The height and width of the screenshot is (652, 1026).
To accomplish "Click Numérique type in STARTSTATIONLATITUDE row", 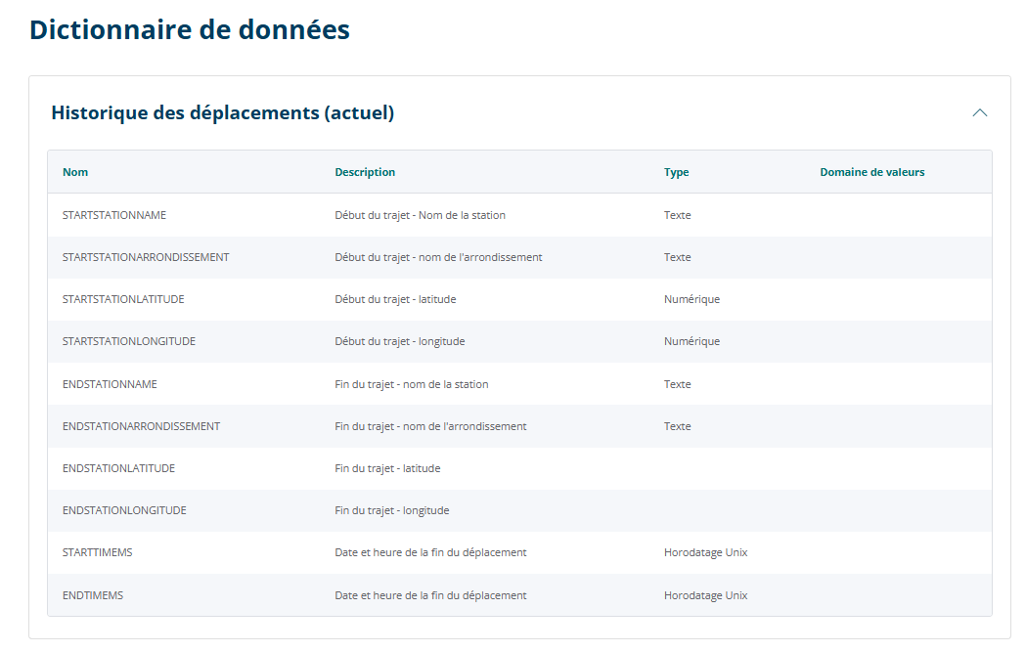I will coord(691,299).
